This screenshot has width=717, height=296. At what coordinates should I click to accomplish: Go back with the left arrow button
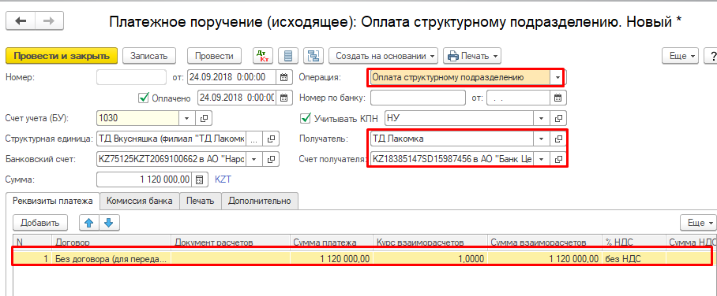pyautogui.click(x=21, y=21)
